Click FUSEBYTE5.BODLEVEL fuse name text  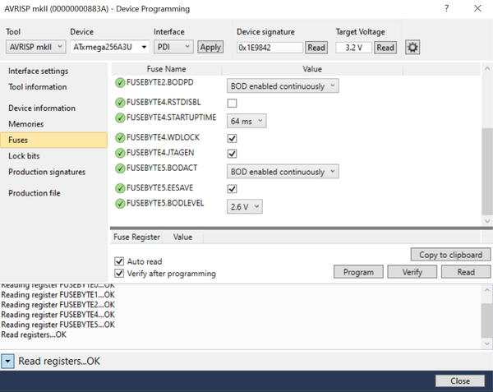[x=165, y=203]
